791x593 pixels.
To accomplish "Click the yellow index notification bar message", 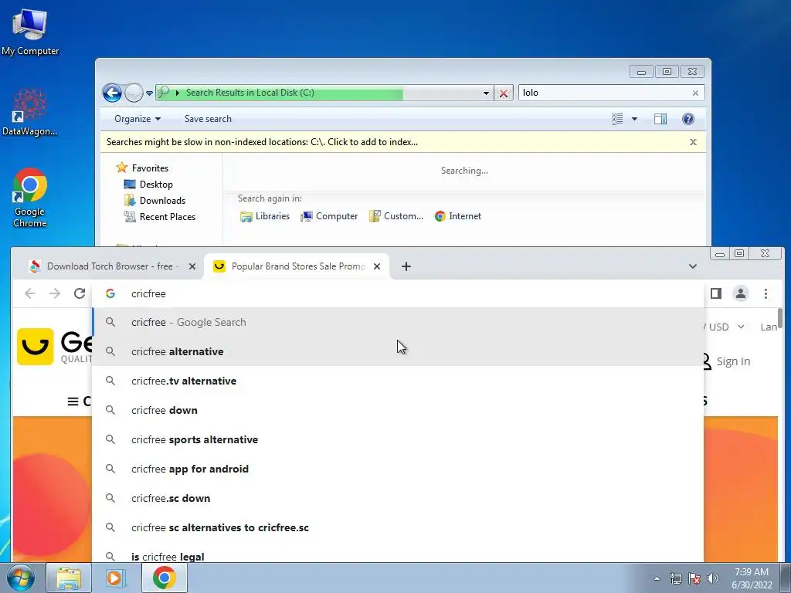I will (262, 142).
